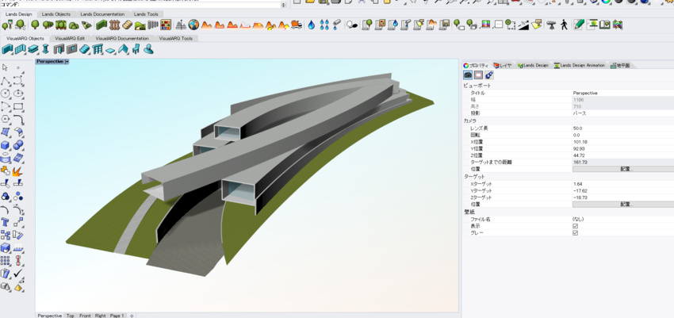
Task: Click the globe icon in Lands Design toolbar
Action: (x=193, y=25)
